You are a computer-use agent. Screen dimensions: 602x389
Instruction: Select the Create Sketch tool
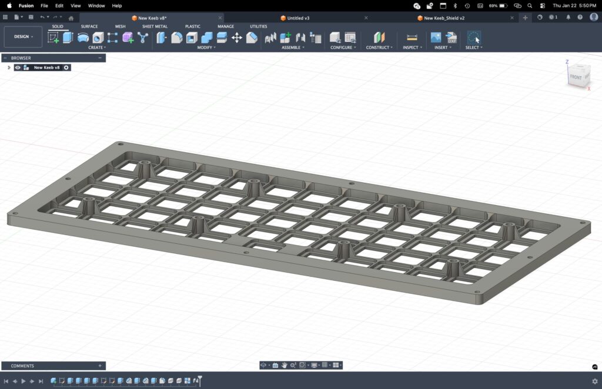pyautogui.click(x=53, y=38)
